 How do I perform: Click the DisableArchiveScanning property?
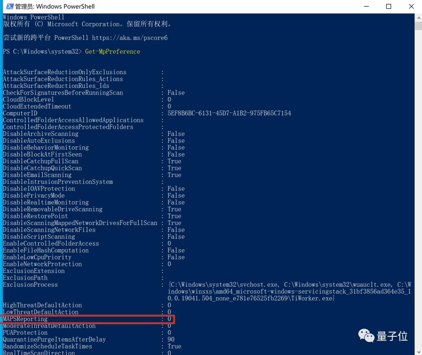click(41, 134)
